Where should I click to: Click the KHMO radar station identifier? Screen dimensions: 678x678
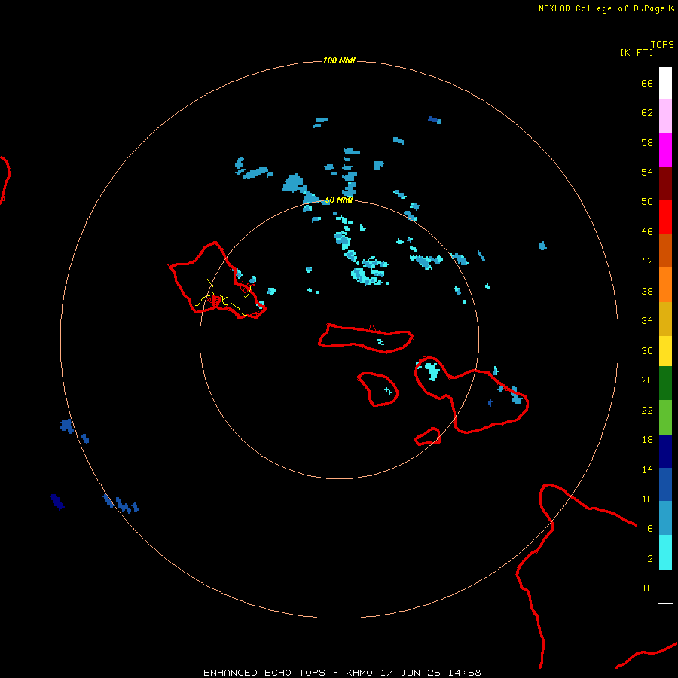359,673
